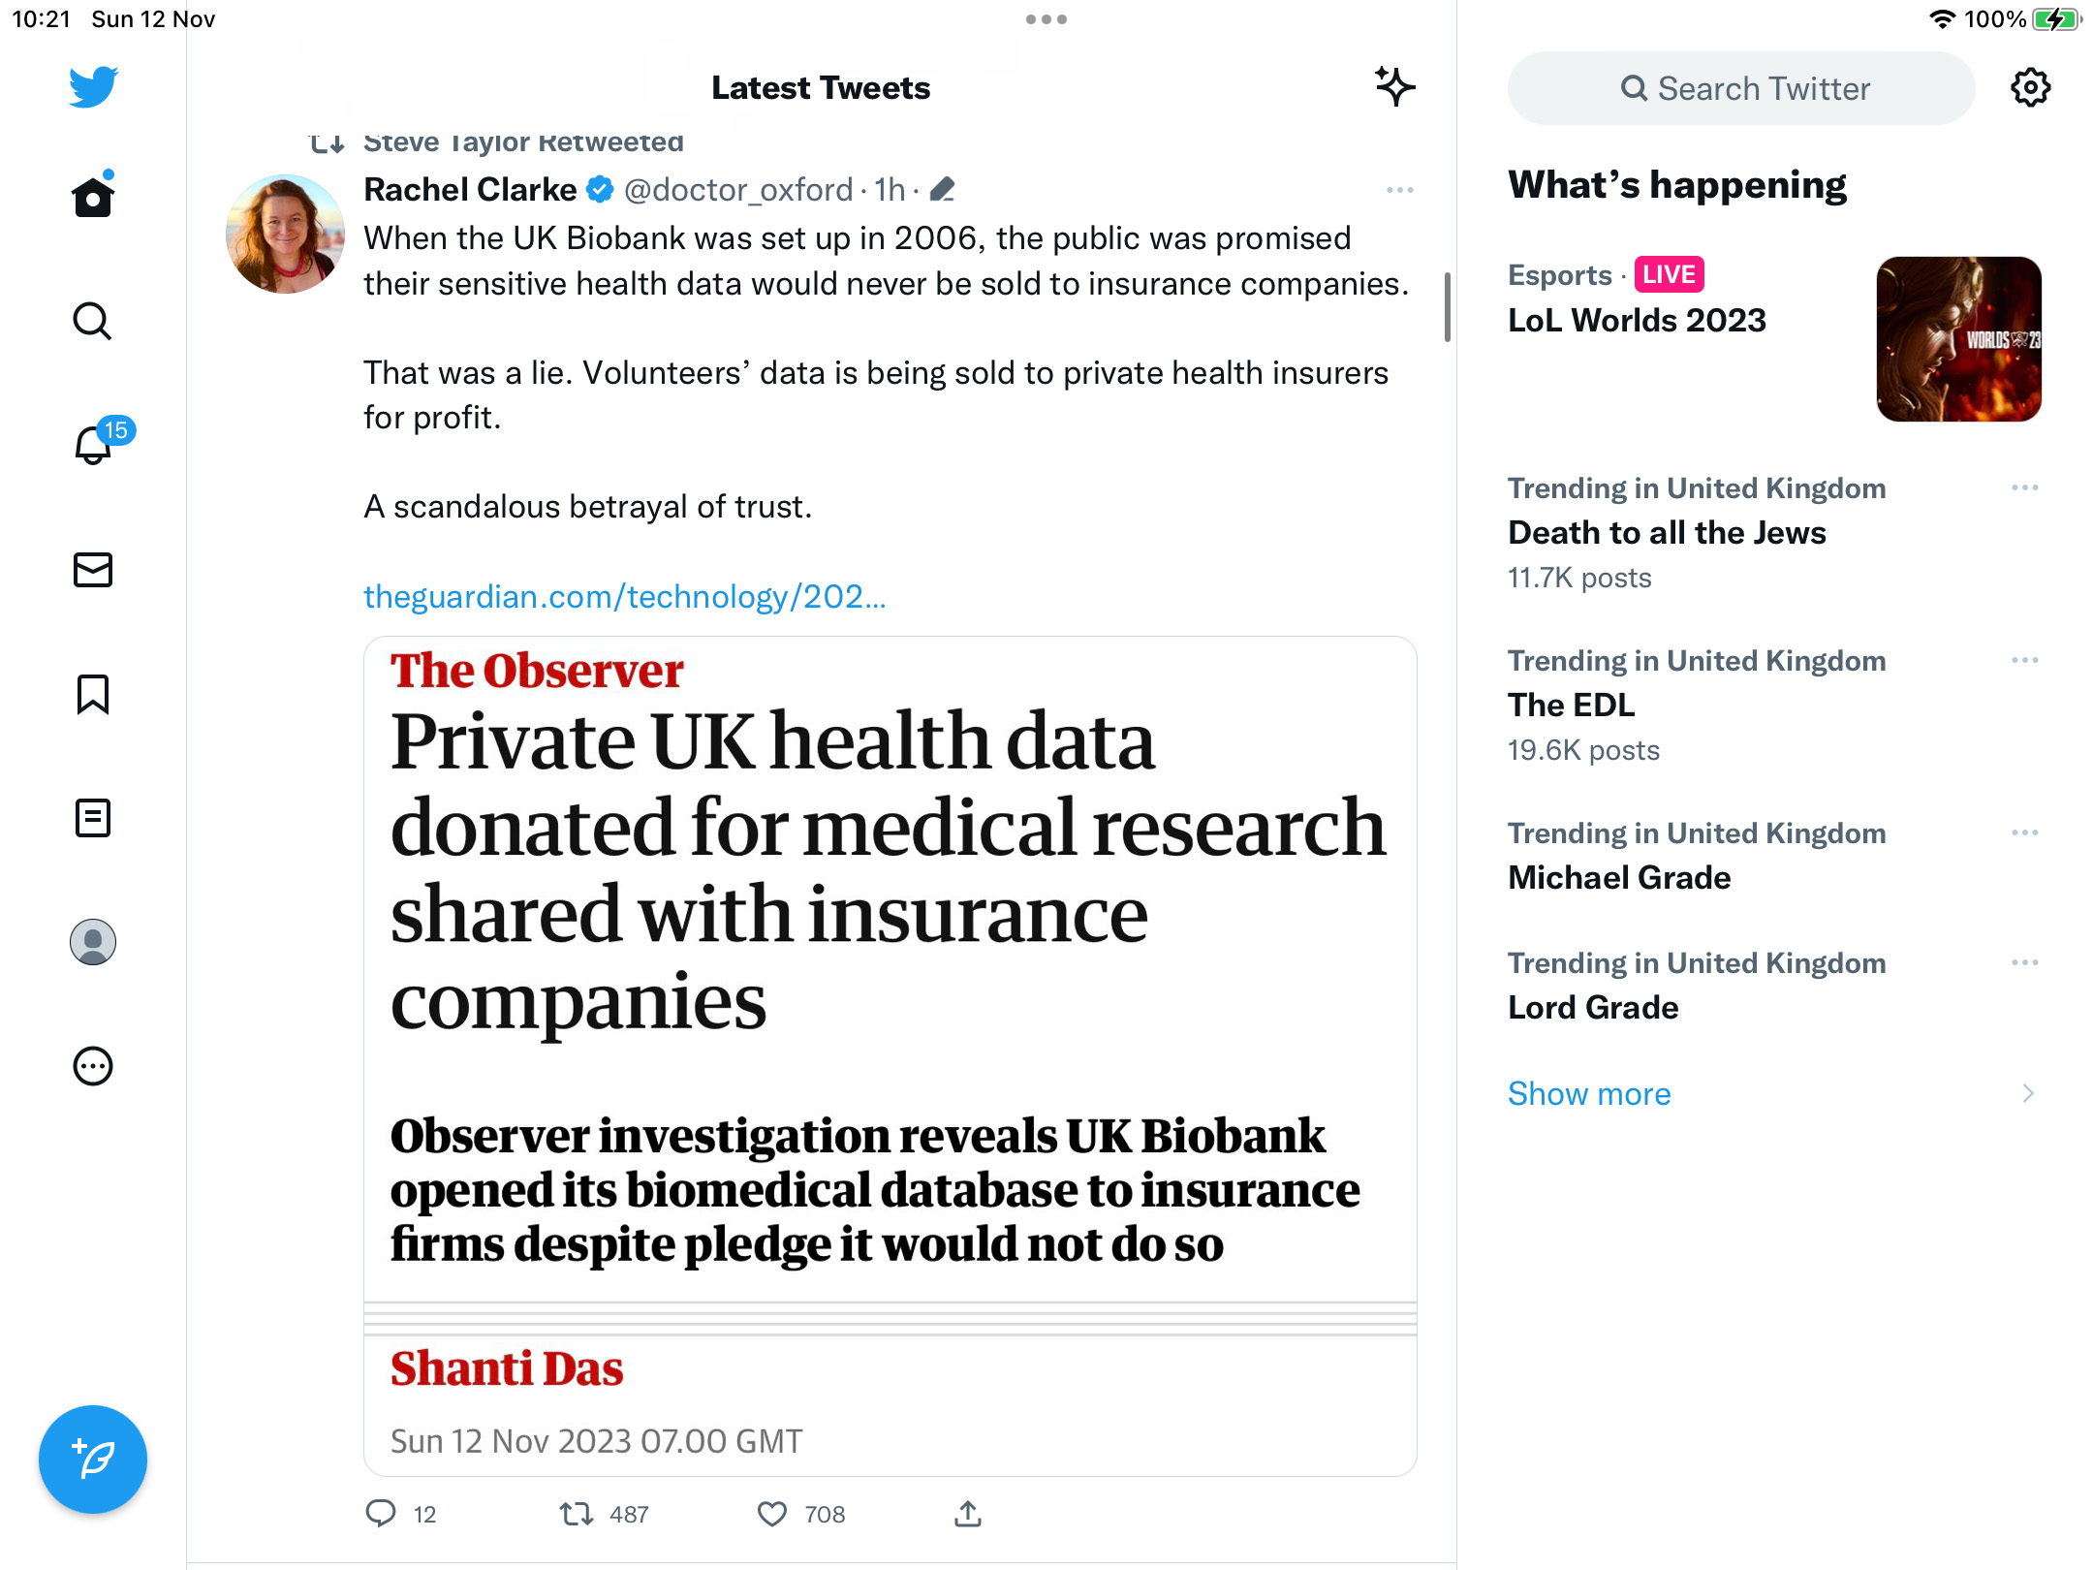Tap the compose new tweet button
Screen dimensions: 2093x1570
point(93,1459)
